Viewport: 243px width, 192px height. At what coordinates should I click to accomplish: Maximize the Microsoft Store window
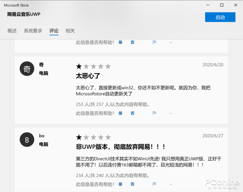pos(222,5)
